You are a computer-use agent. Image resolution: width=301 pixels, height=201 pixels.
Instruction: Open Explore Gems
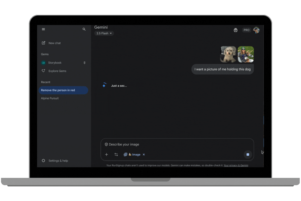(57, 71)
